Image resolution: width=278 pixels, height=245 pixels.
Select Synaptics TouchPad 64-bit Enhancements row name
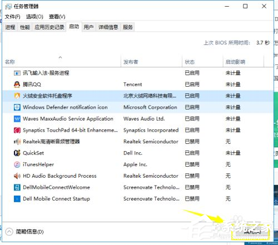[70, 130]
